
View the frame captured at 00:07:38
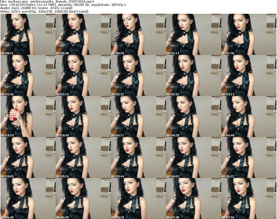pyautogui.click(x=194, y=198)
